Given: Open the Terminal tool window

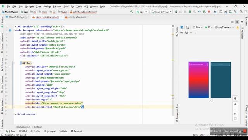Looking at the screenshot, I should click(x=76, y=131).
